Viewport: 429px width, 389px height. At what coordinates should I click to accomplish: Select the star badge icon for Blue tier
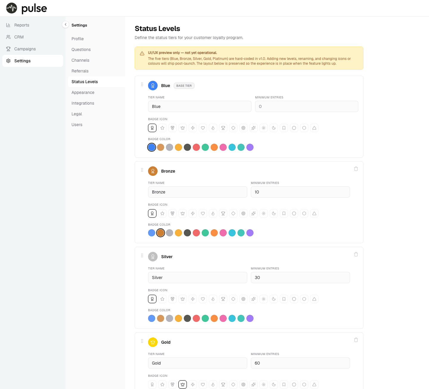pos(162,128)
